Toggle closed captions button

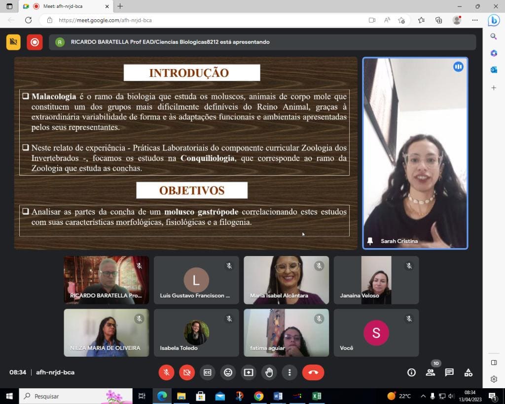click(x=208, y=372)
